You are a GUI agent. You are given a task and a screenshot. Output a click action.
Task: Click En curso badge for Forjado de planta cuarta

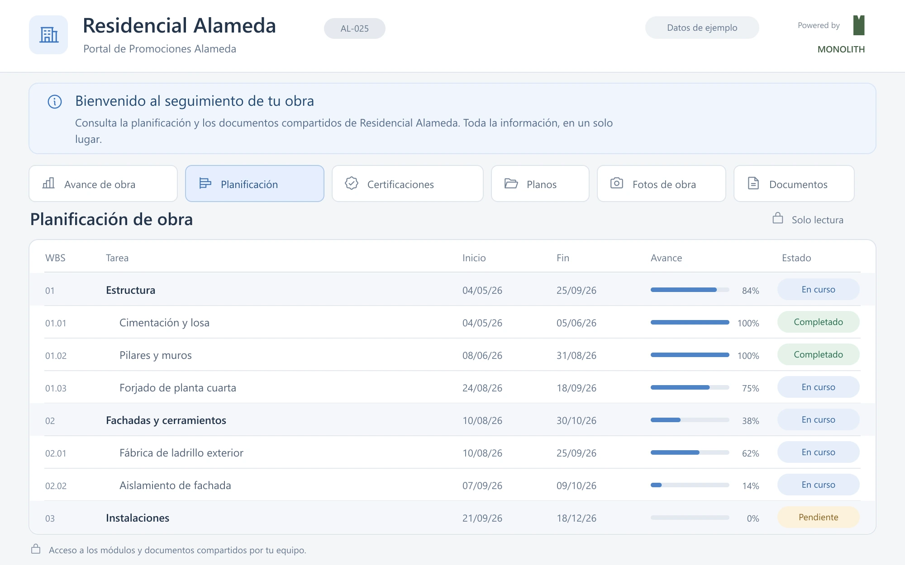coord(819,387)
